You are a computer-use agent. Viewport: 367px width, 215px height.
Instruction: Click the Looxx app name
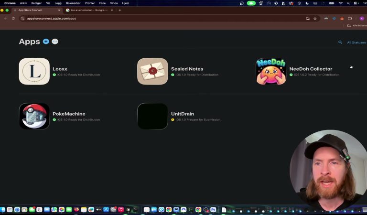pos(60,69)
